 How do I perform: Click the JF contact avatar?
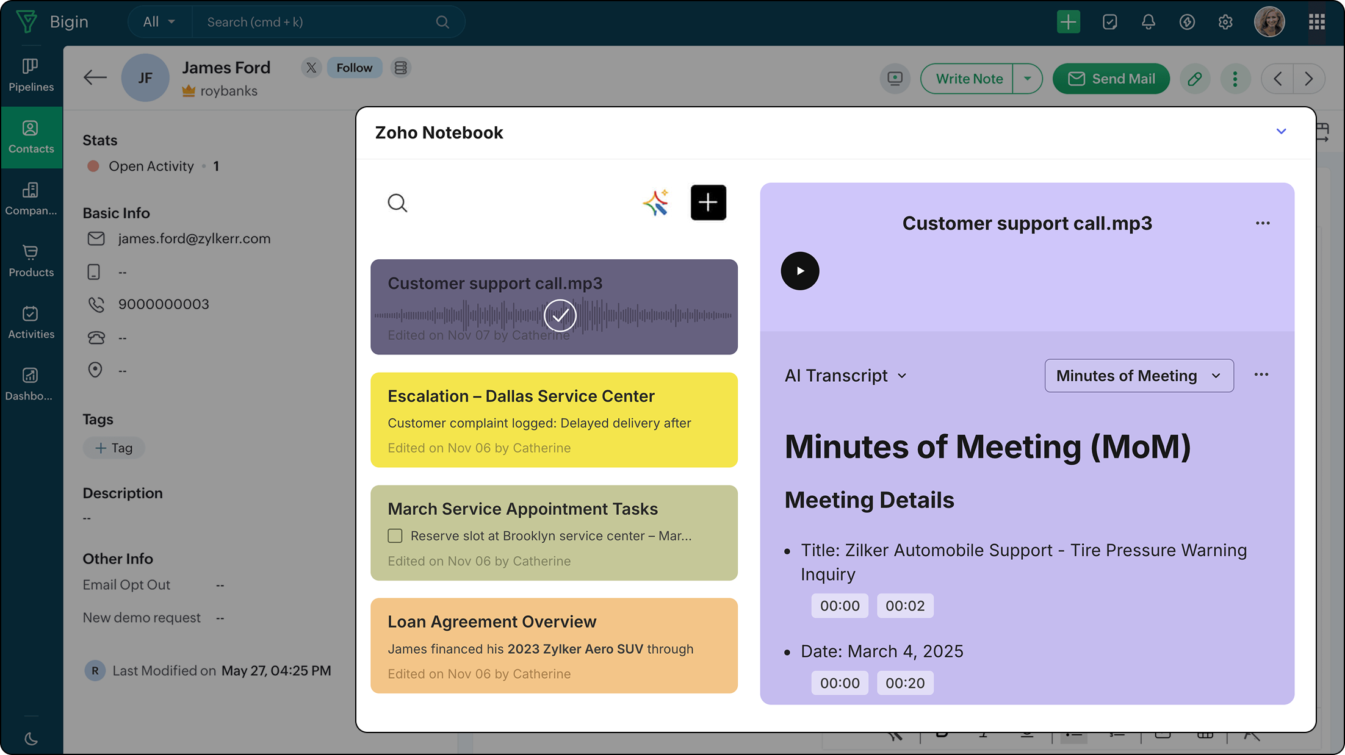point(145,77)
